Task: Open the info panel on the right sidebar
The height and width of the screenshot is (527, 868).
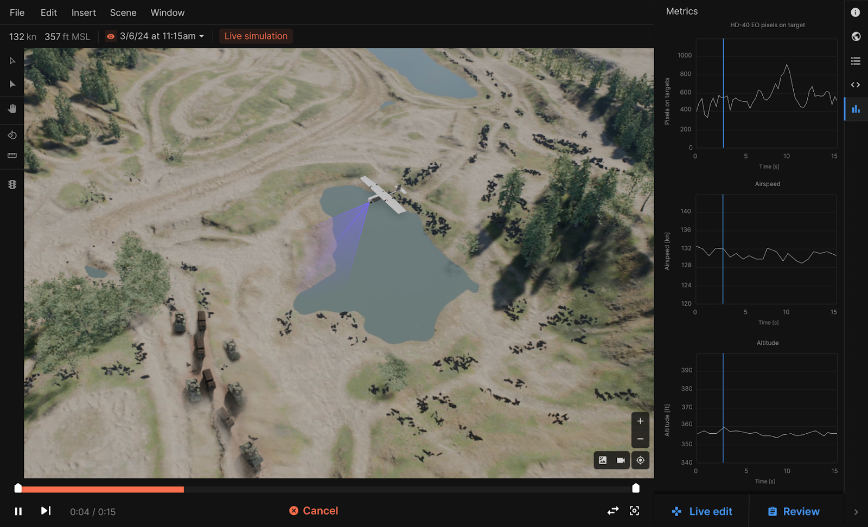Action: 856,12
